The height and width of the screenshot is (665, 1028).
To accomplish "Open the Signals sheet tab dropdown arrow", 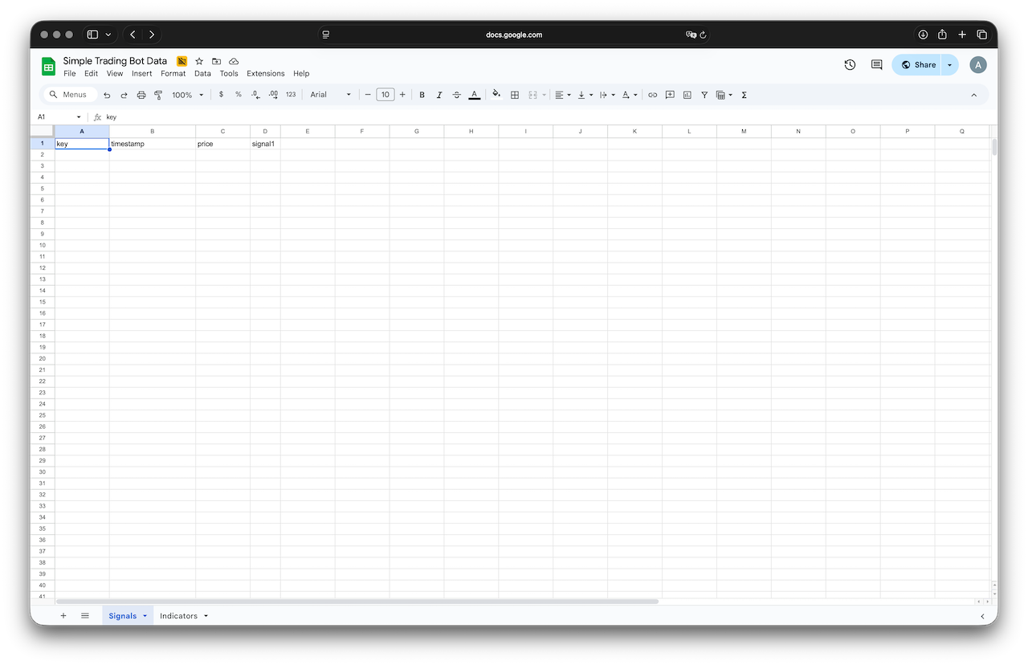I will pyautogui.click(x=145, y=616).
